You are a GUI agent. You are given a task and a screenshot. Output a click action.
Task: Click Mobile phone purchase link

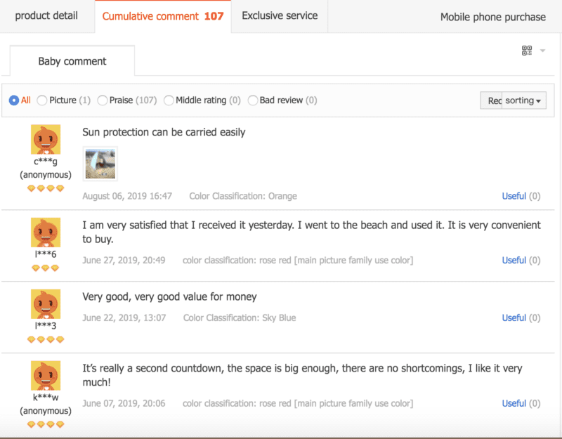click(x=492, y=17)
